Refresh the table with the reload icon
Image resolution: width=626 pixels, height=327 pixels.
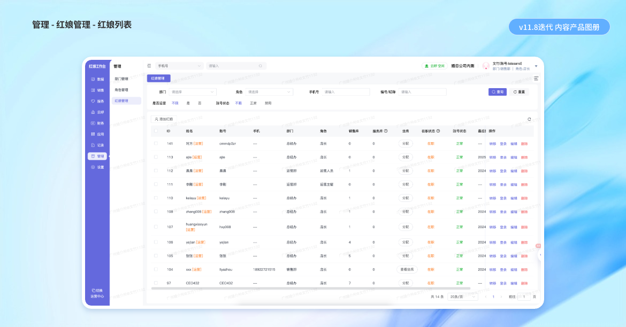(x=529, y=119)
